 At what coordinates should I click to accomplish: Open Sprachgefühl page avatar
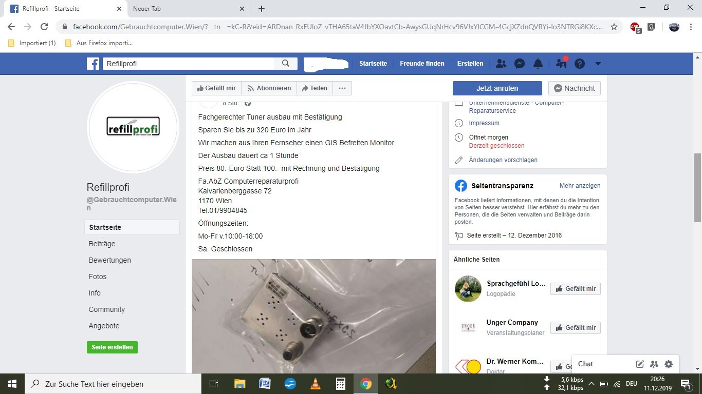click(468, 289)
